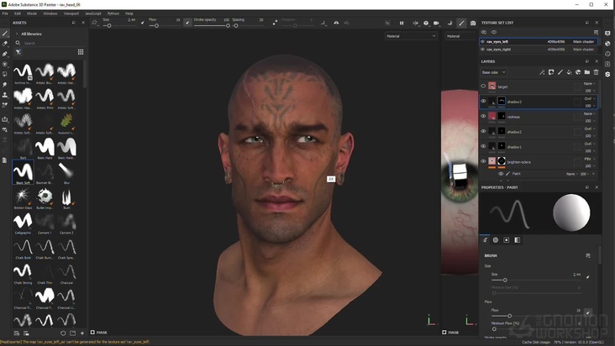The width and height of the screenshot is (615, 346).
Task: Select the Clone stamp tool in left toolbar
Action: point(5,94)
